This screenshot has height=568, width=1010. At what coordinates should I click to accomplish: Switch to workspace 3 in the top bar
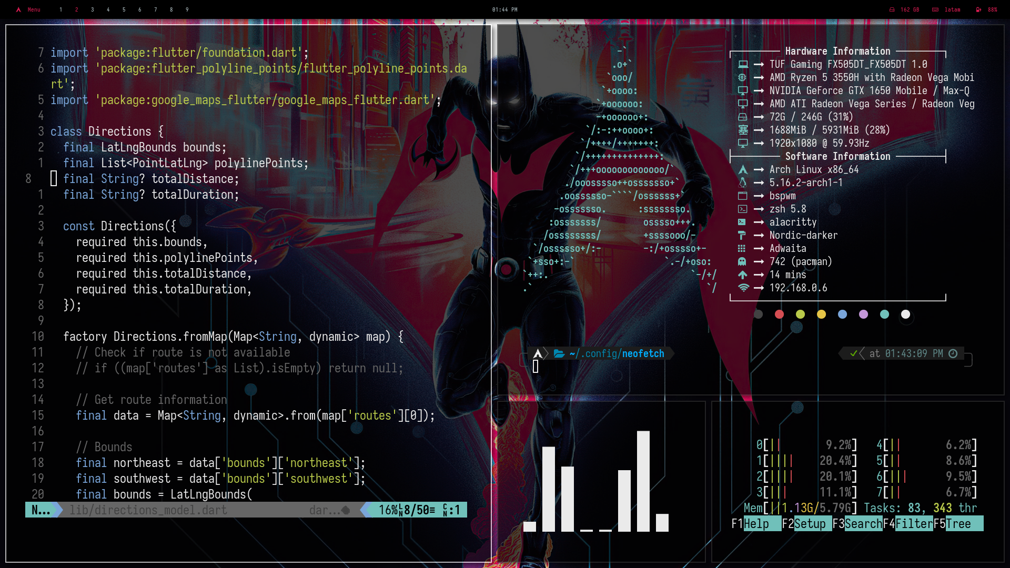93,9
